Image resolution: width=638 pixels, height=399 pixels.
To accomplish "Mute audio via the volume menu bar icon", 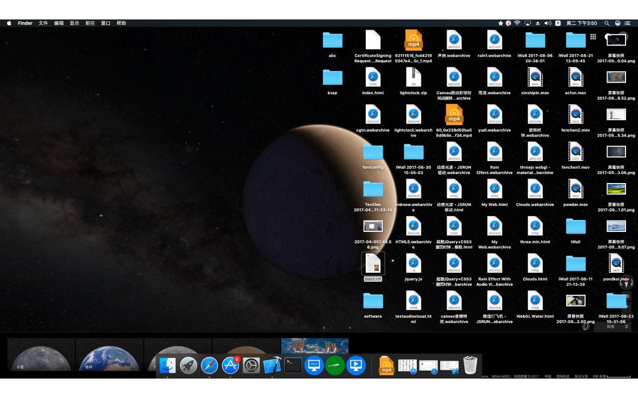I will click(x=547, y=23).
